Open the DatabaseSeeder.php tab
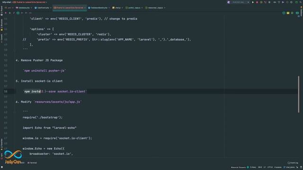This screenshot has height=170, width=303. (x=99, y=8)
